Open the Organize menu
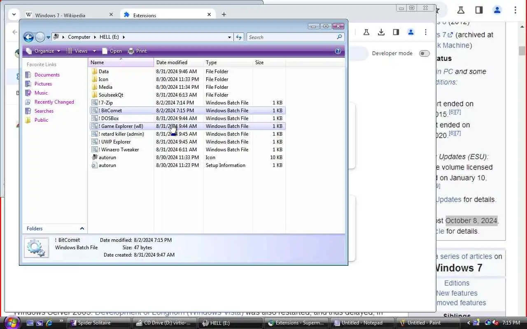Viewport: 527px width, 329px height. click(x=43, y=51)
